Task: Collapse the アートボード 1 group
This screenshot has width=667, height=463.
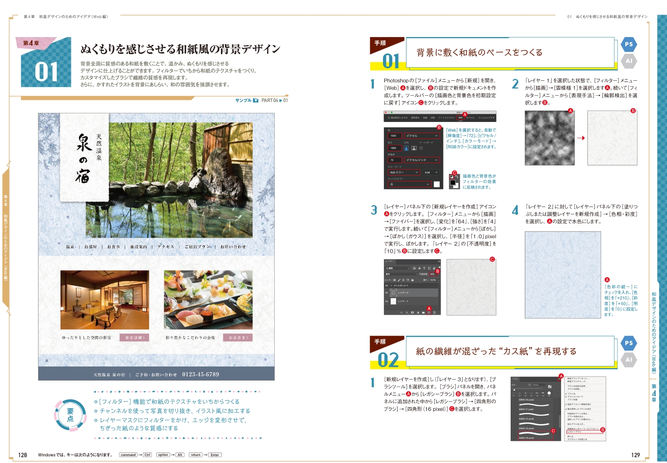Action: tap(391, 286)
